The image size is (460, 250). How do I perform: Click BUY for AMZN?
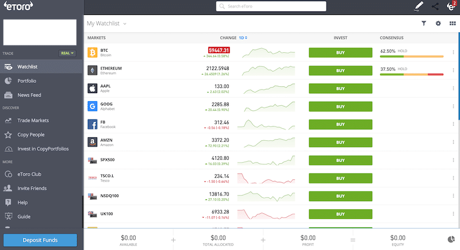coord(340,143)
